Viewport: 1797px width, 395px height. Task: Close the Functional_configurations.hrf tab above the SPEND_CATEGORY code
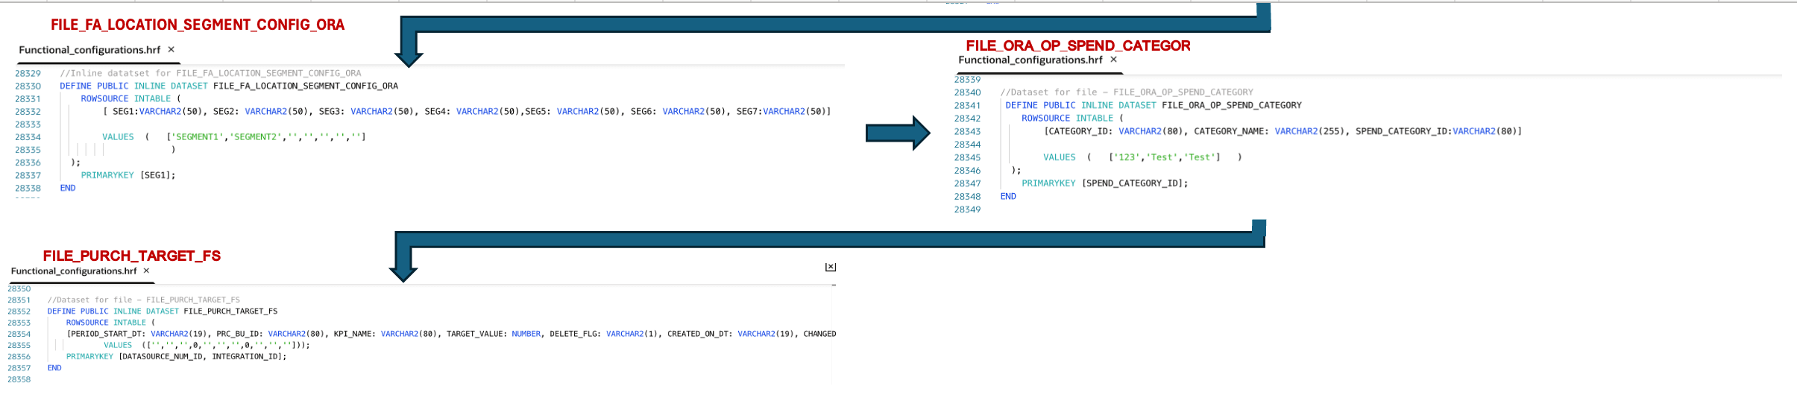[1113, 60]
